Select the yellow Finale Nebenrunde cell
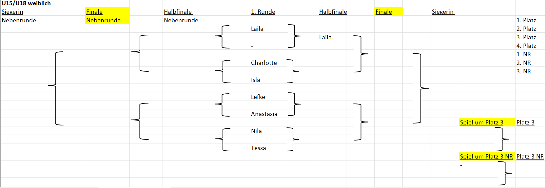Viewport: 545px width, 188px height. [x=107, y=16]
